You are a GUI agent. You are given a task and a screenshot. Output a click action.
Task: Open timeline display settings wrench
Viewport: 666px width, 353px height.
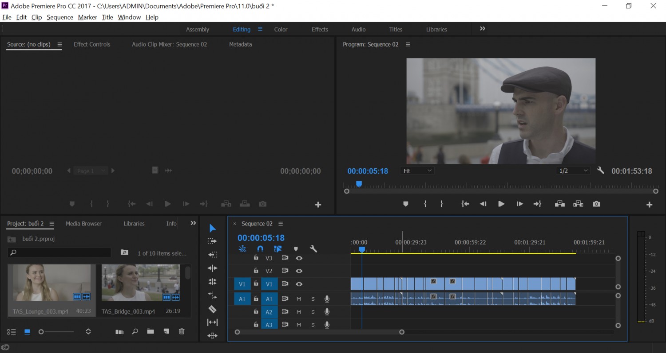(313, 249)
